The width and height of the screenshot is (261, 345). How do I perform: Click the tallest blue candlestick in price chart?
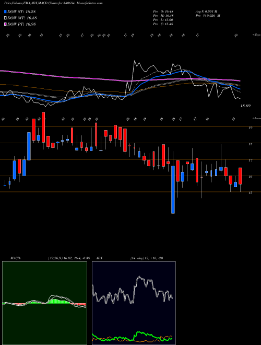[173, 190]
